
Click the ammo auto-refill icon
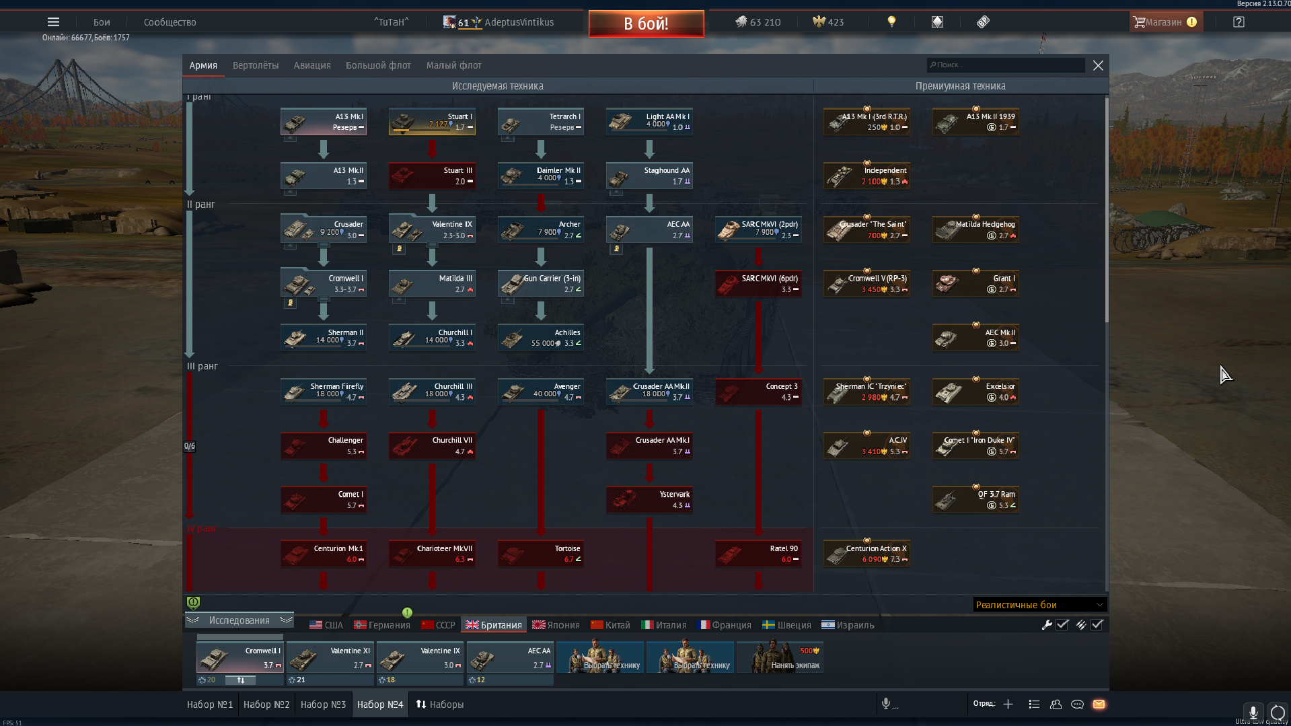point(1081,624)
